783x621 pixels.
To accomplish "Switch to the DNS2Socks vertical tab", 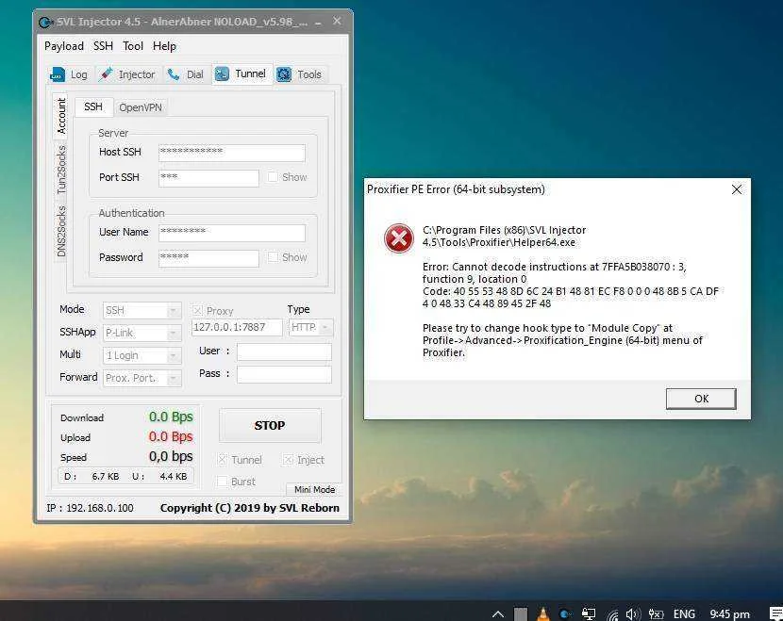I will (61, 231).
